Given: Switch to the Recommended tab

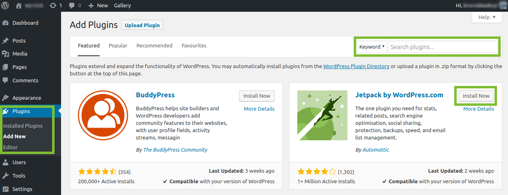Looking at the screenshot, I should coord(154,46).
